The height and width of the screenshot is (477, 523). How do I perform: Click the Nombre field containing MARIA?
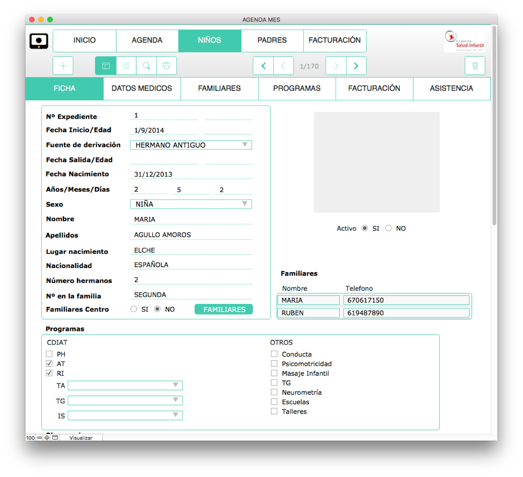(191, 219)
